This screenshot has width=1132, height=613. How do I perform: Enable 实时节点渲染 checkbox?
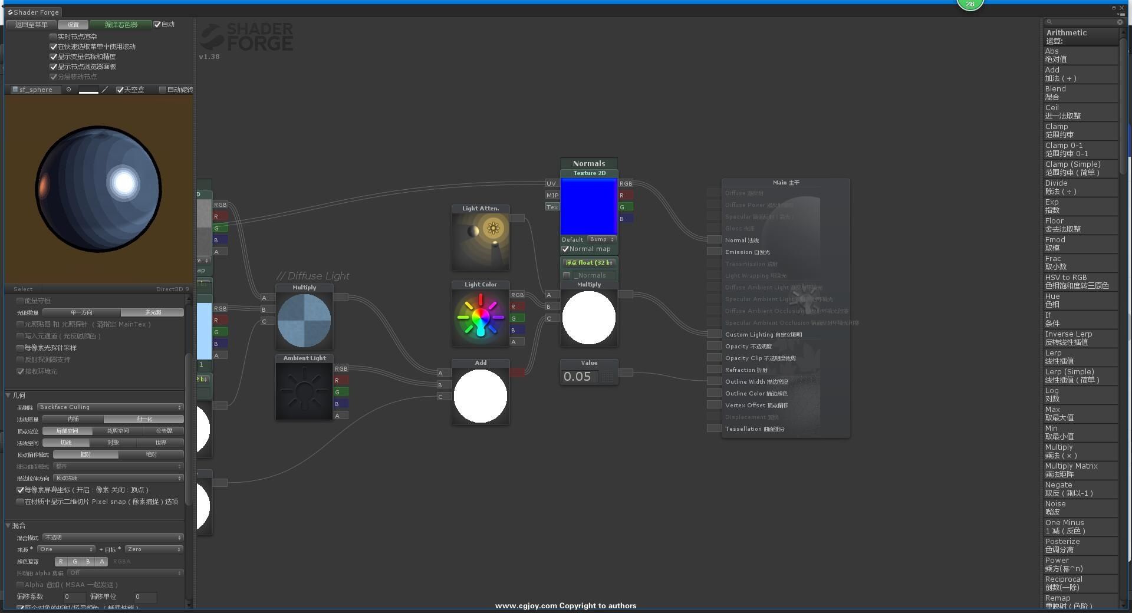tap(53, 37)
